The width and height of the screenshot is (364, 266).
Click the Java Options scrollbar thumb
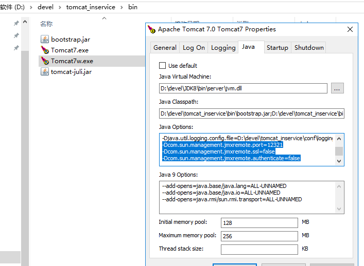click(x=339, y=151)
